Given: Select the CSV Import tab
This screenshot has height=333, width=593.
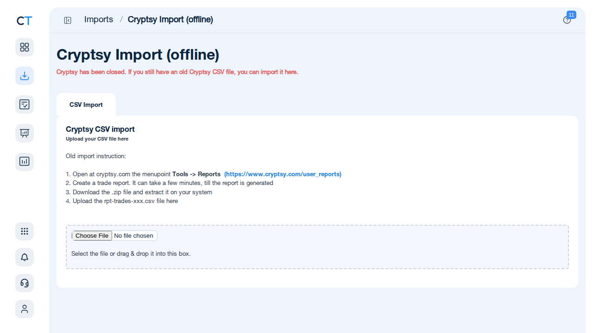Looking at the screenshot, I should (86, 105).
